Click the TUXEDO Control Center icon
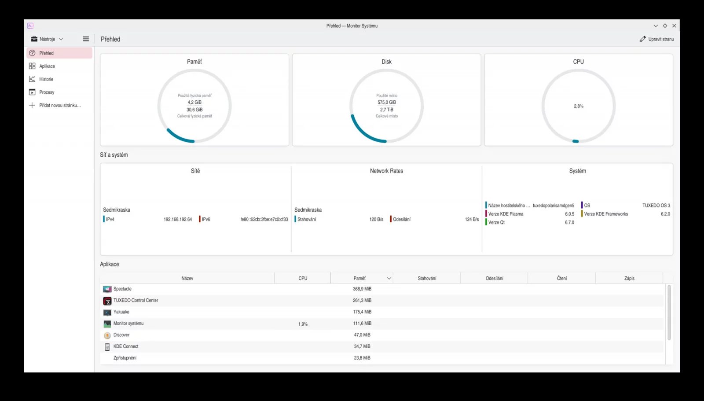This screenshot has height=401, width=704. tap(107, 301)
